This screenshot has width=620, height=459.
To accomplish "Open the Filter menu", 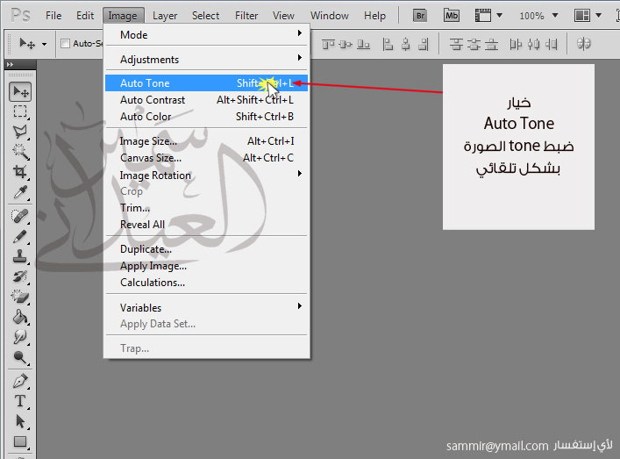I will [x=246, y=16].
